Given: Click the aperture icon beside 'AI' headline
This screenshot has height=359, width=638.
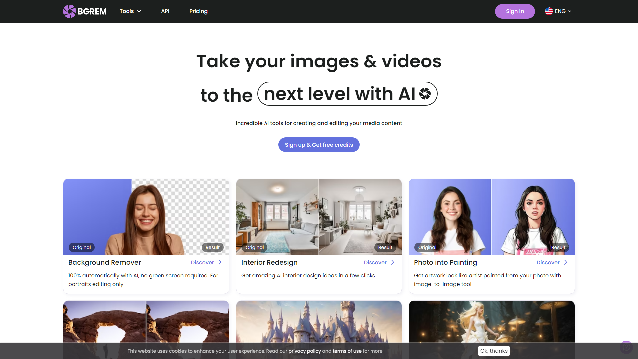Looking at the screenshot, I should point(425,94).
